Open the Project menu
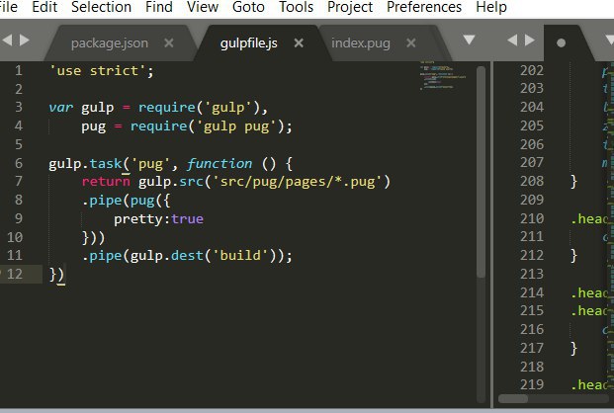Screen dimensions: 614x413 (350, 7)
